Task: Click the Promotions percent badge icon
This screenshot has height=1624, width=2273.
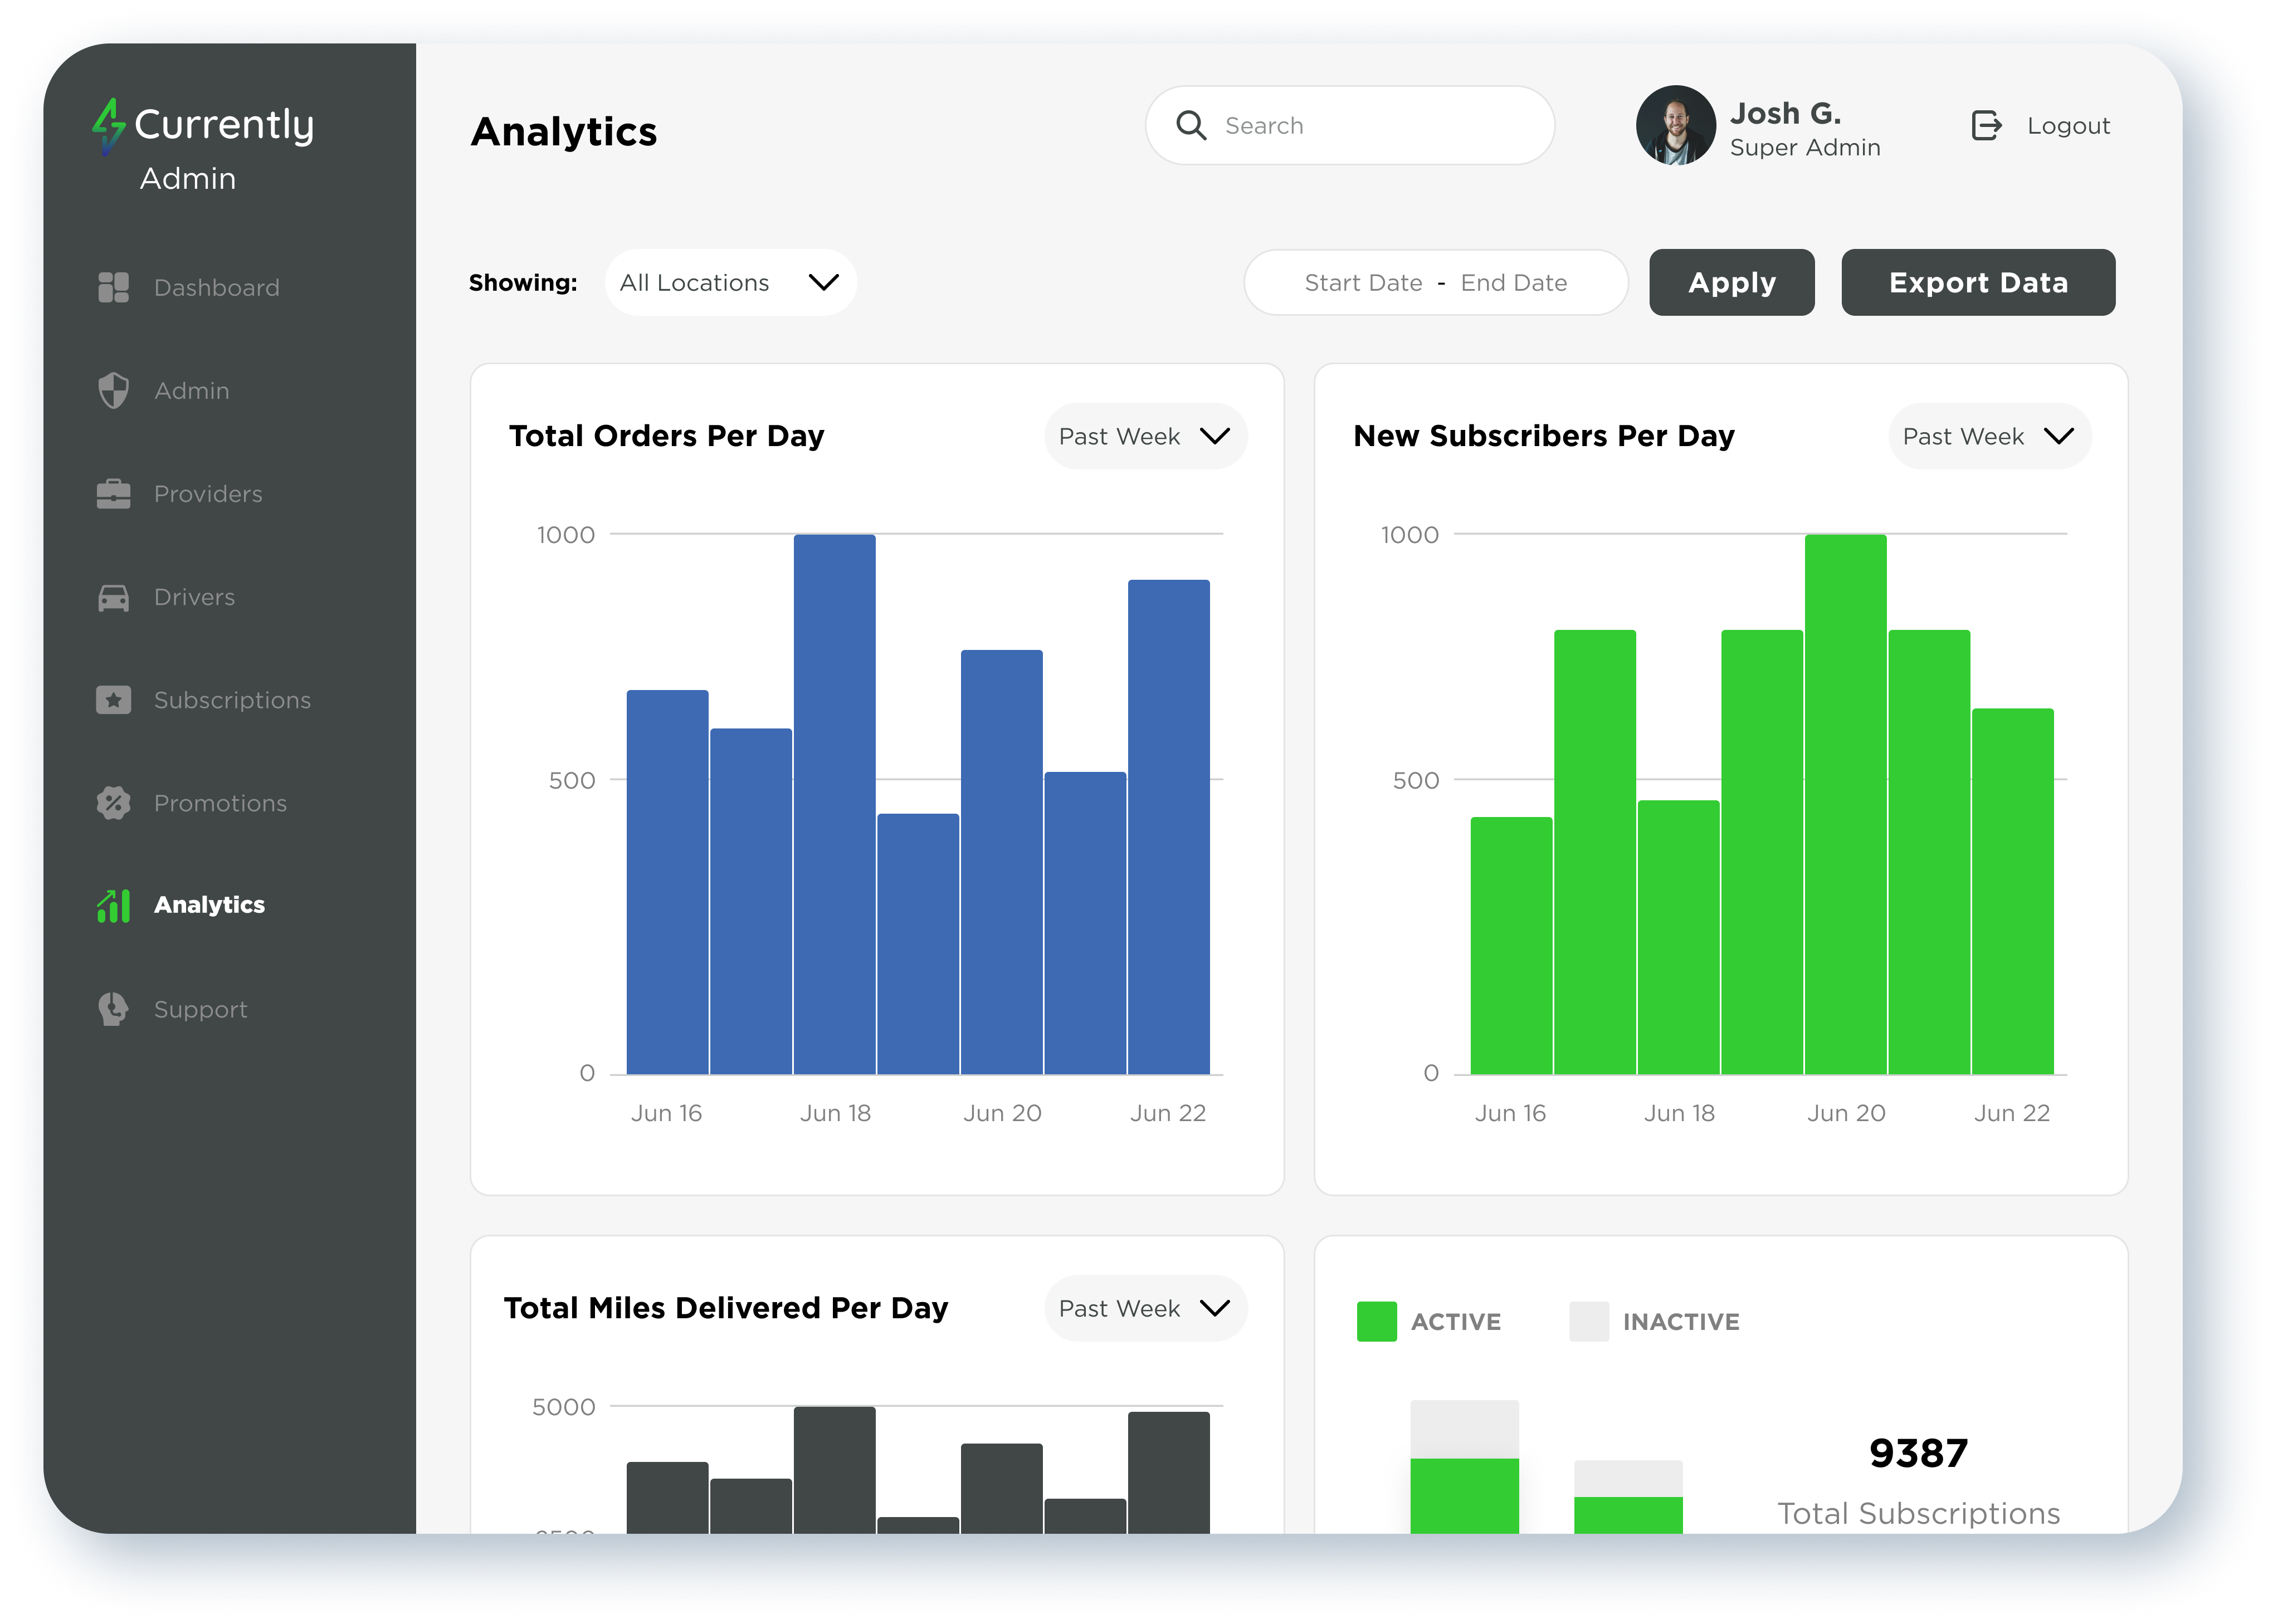Action: 113,803
